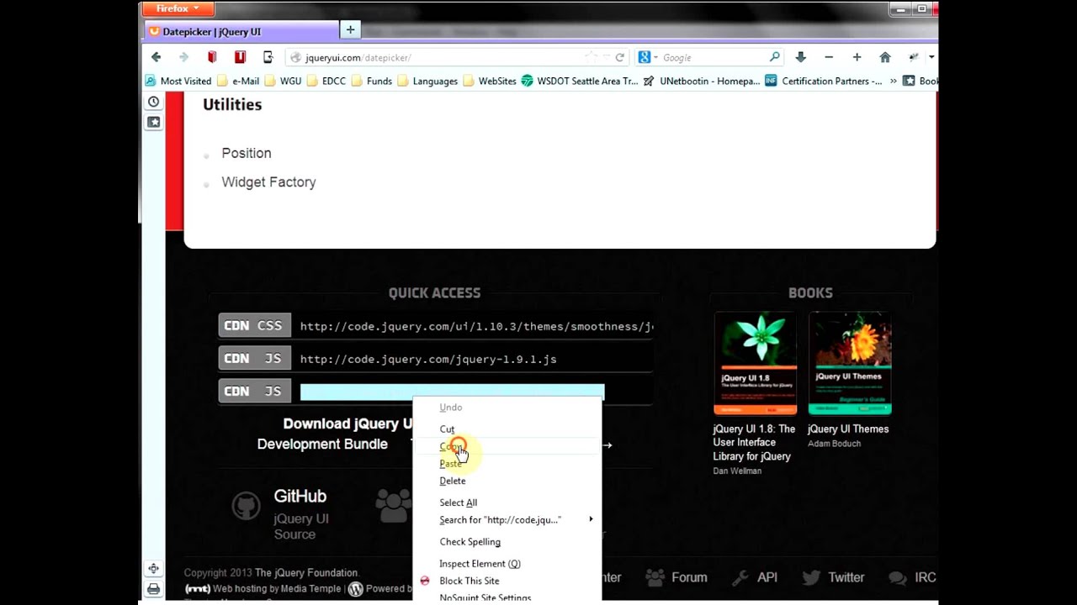Zoom out with the minus icon
Image resolution: width=1077 pixels, height=605 pixels.
pyautogui.click(x=829, y=57)
